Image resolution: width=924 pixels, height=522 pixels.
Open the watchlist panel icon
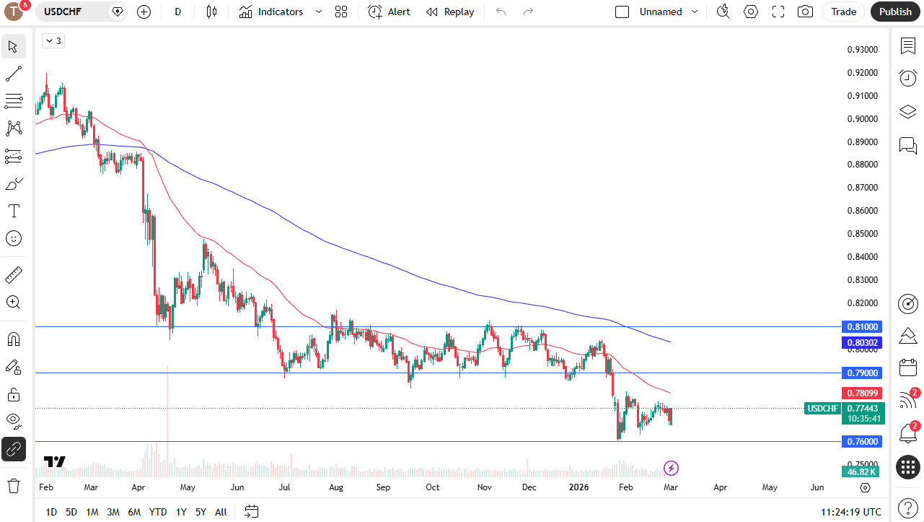pos(907,46)
